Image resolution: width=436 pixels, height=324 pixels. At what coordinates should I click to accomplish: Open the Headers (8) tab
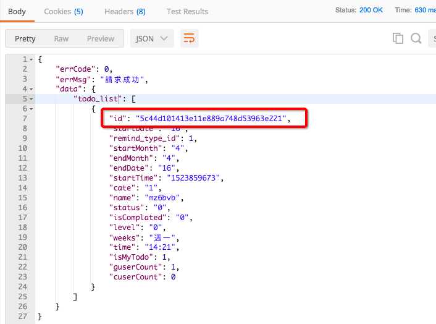125,12
